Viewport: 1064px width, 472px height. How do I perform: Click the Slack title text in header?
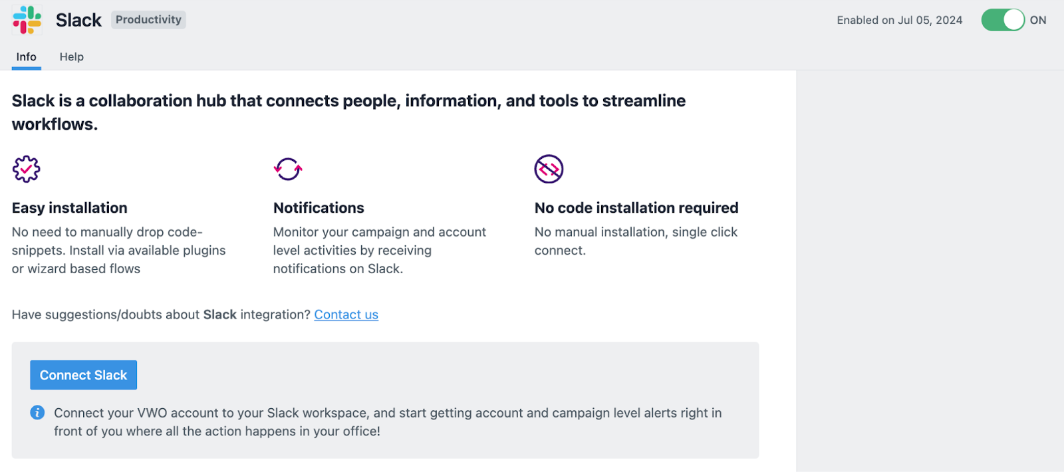78,20
